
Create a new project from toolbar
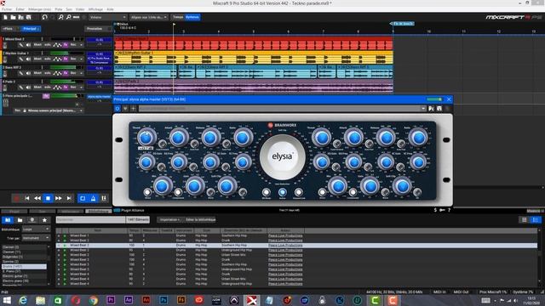coord(5,17)
